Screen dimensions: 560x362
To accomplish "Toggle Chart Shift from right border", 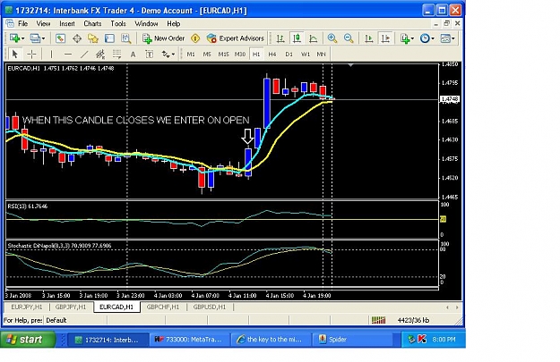I will 385,38.
